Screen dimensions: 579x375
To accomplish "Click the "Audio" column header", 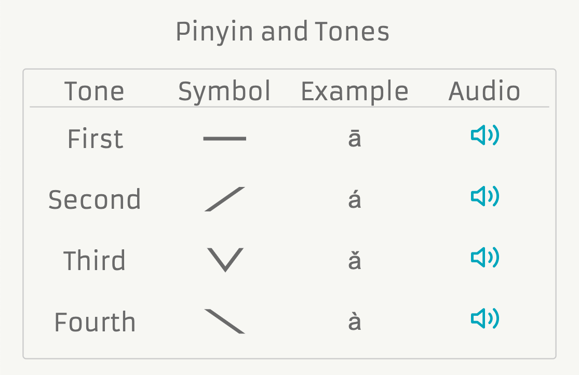I will point(484,91).
